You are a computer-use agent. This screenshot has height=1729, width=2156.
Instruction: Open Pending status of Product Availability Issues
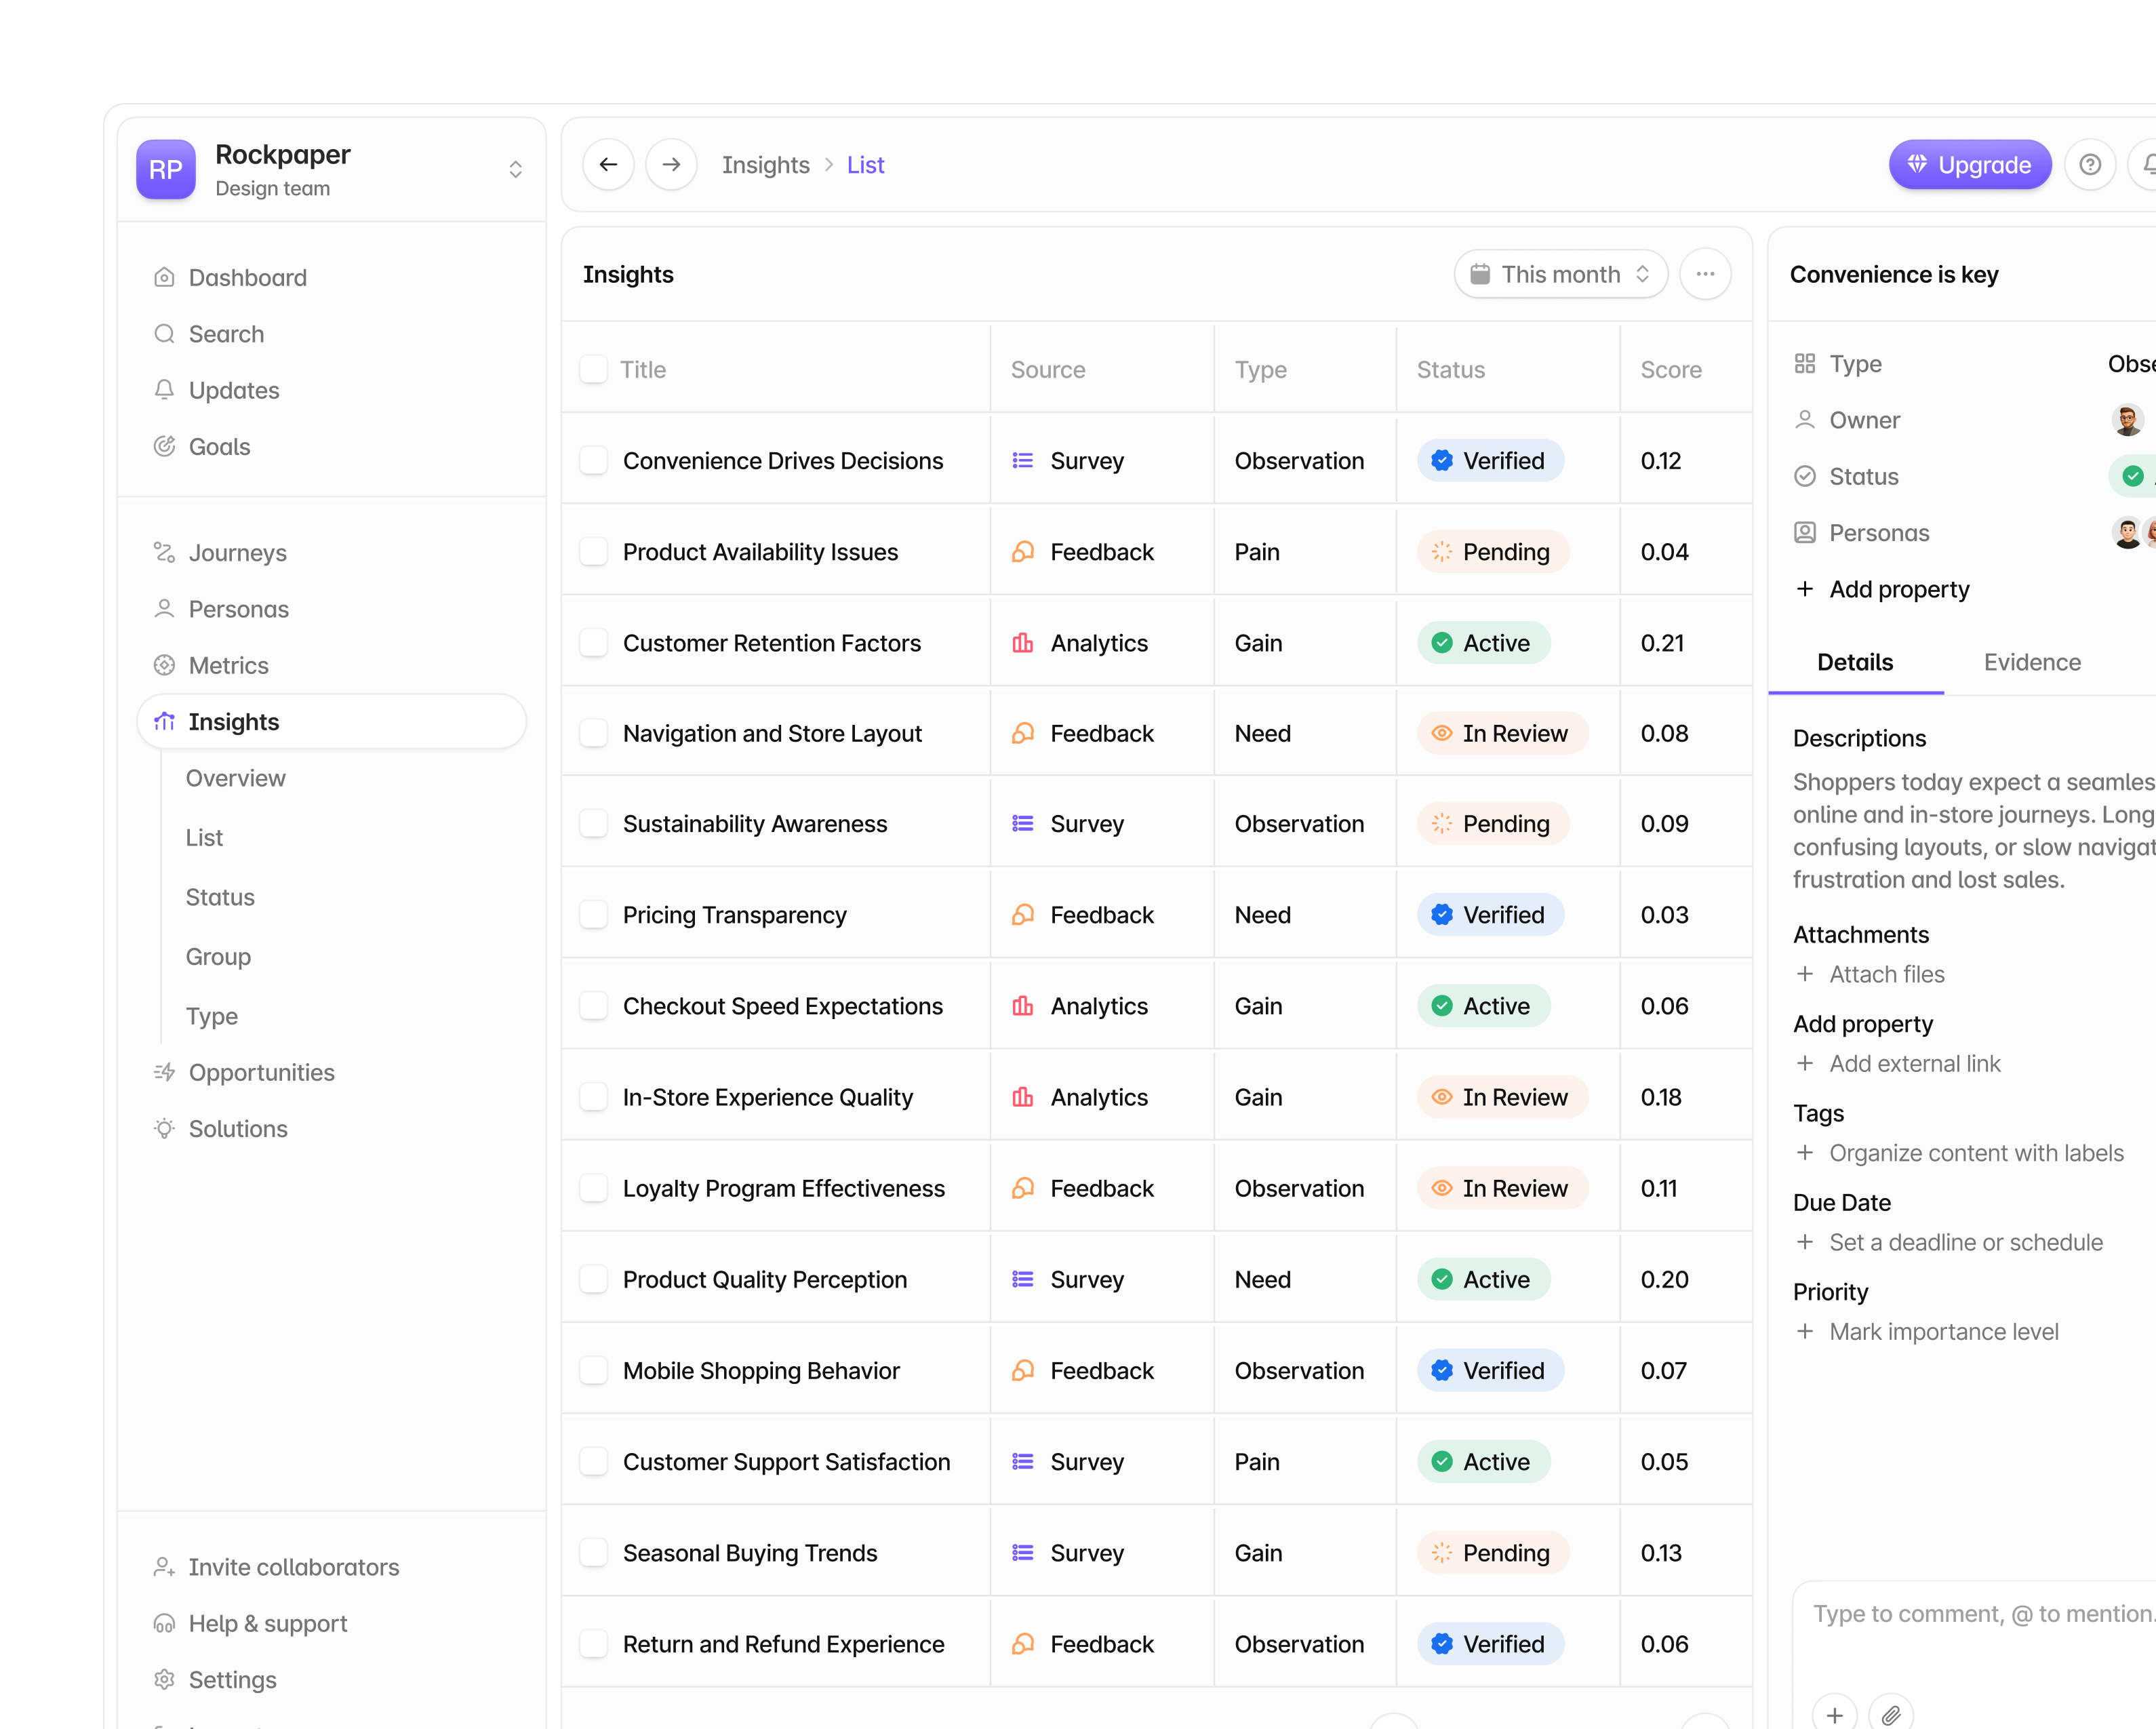pyautogui.click(x=1493, y=552)
